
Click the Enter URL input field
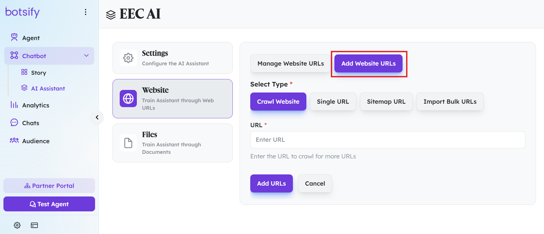point(388,140)
